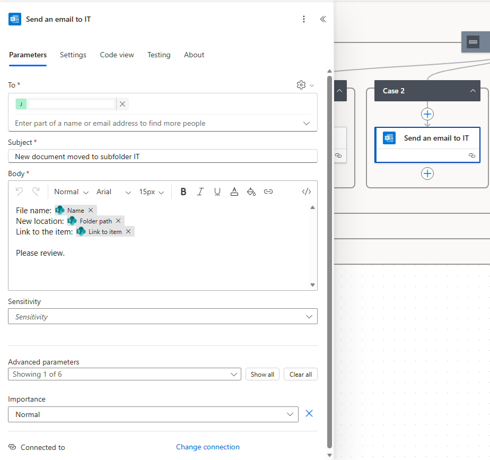This screenshot has width=490, height=460.
Task: Insert a hyperlink in body
Action: tap(268, 192)
